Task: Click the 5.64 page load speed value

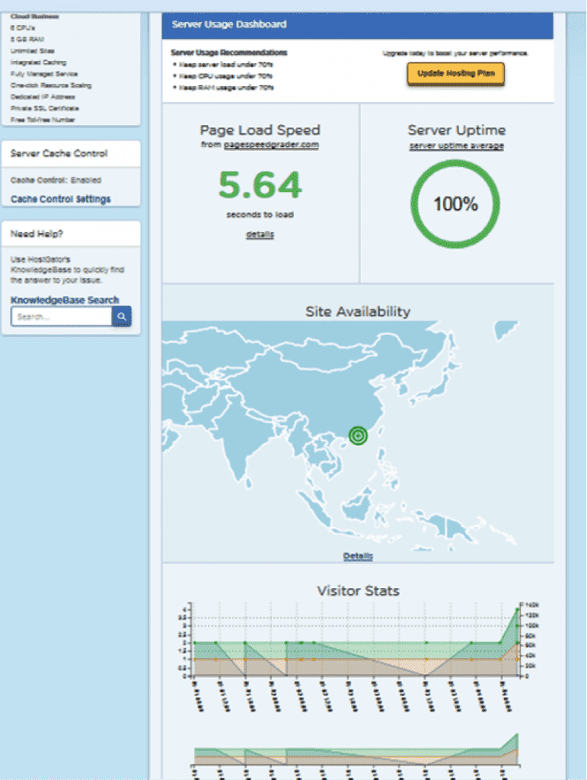Action: (x=260, y=185)
